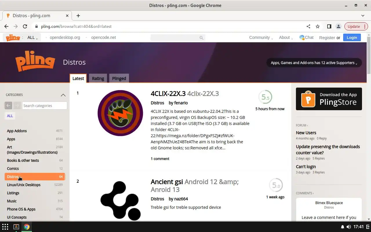This screenshot has height=232, width=371.
Task: Click the volume speaker icon in tray
Action: tap(348, 227)
